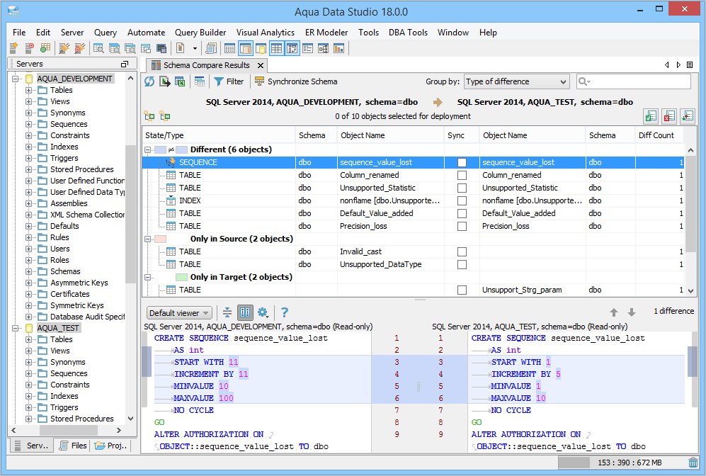The image size is (706, 476).
Task: Export compare results to Excel
Action: pyautogui.click(x=180, y=81)
